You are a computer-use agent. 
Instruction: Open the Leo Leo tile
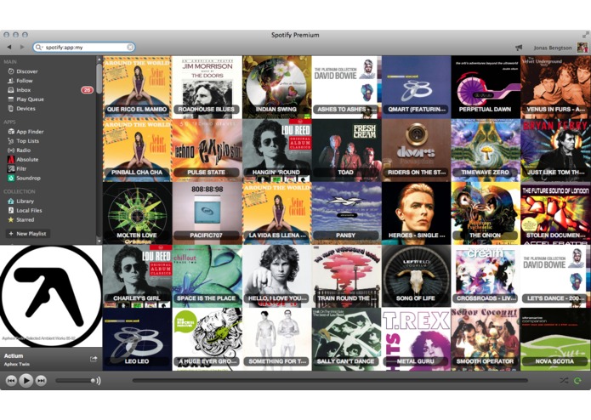[137, 339]
